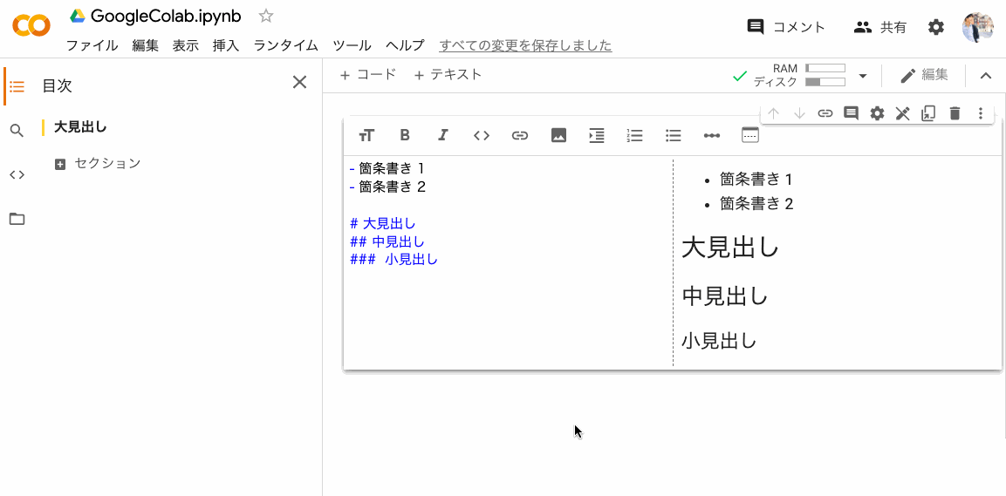
Task: Toggle heading size in text cell toolbar
Action: [366, 135]
